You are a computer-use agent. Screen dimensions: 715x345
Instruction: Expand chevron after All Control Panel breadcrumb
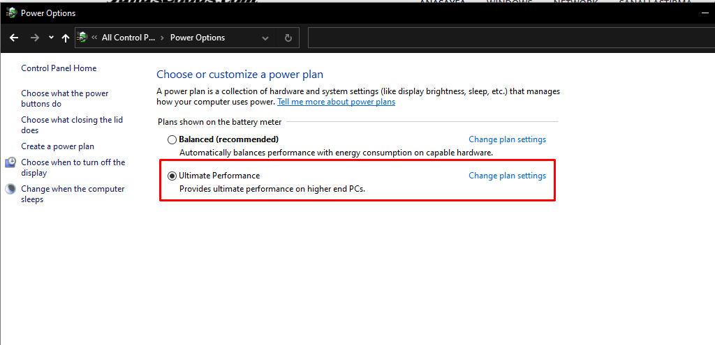coord(163,38)
